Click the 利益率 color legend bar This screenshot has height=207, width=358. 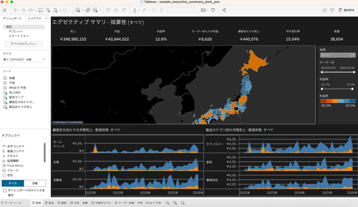pyautogui.click(x=338, y=101)
